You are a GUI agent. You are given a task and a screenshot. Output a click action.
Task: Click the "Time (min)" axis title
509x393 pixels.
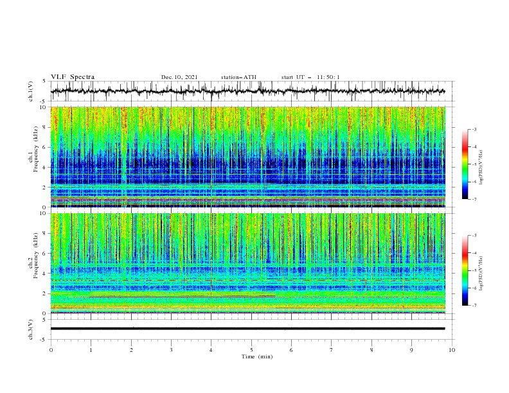pos(257,356)
